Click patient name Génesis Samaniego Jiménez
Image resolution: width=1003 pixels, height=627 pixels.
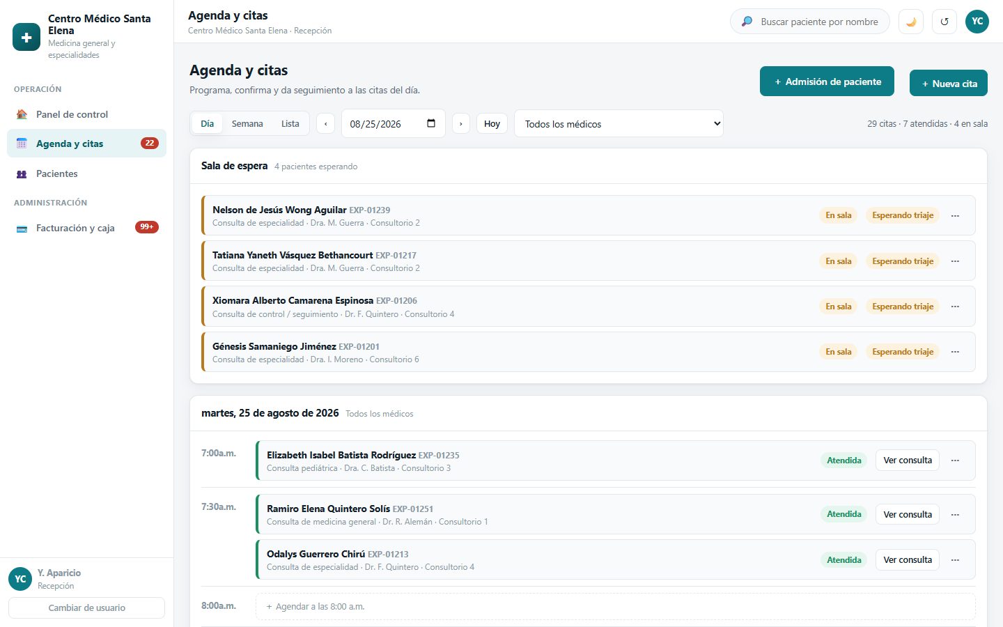(x=274, y=346)
